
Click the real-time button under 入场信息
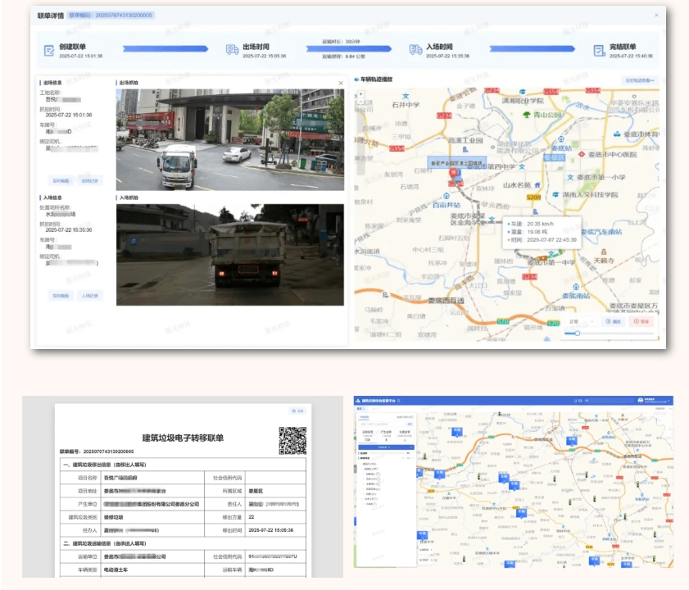(x=61, y=295)
